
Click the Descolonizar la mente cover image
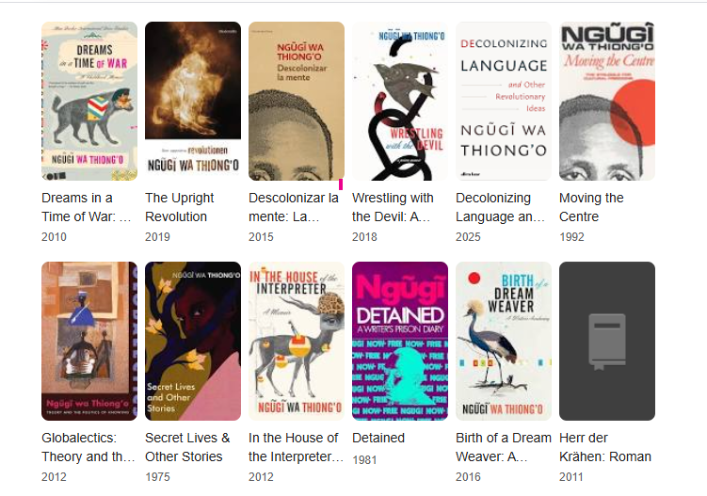coord(297,101)
